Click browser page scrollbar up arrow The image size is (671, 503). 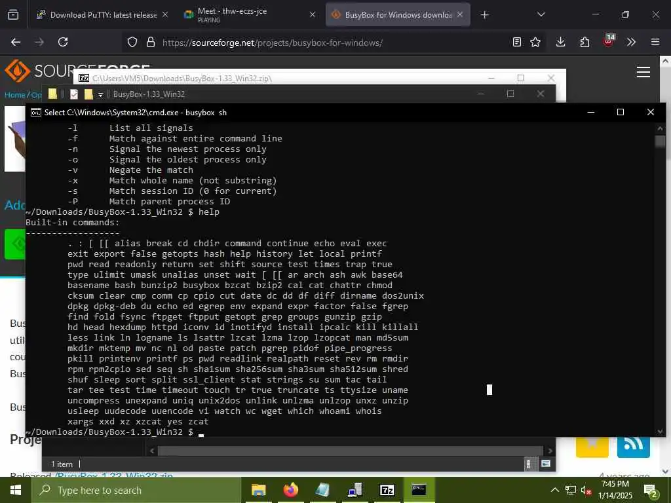[x=666, y=61]
